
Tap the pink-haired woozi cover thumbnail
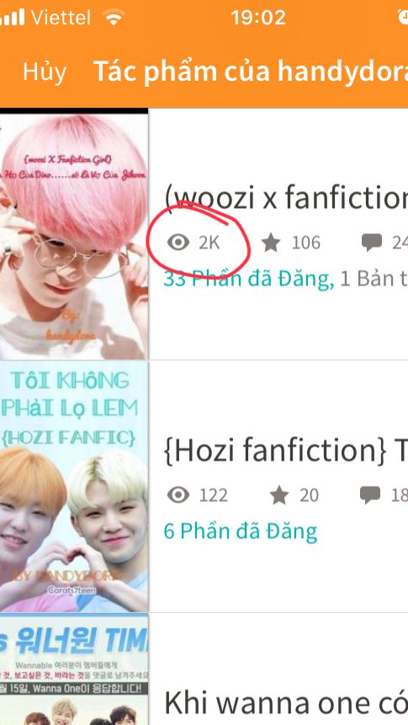[x=74, y=234]
